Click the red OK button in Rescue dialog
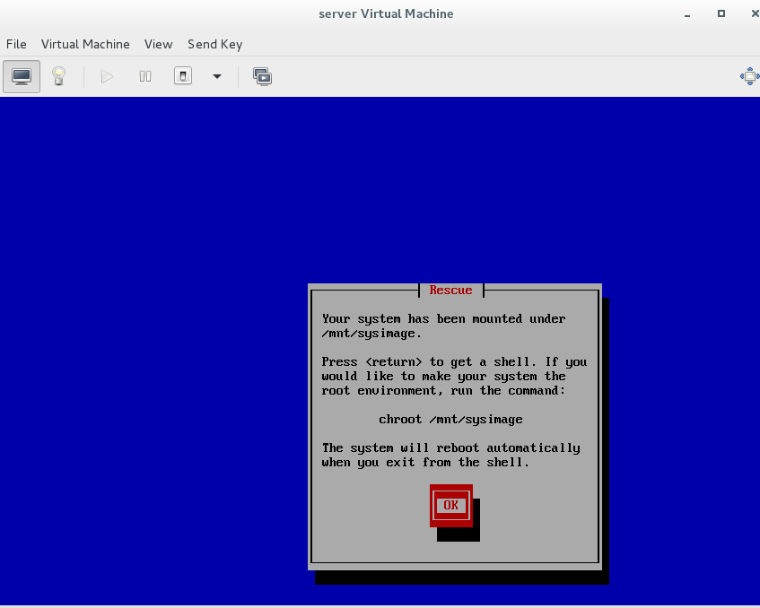 click(450, 505)
